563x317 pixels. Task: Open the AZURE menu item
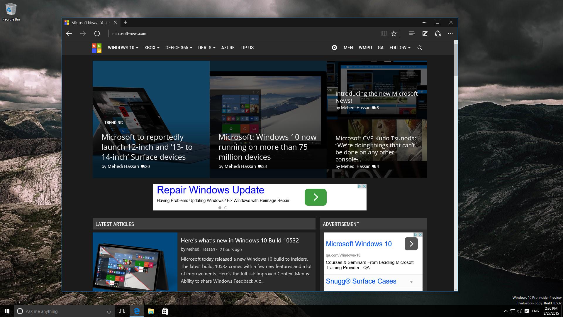tap(228, 48)
